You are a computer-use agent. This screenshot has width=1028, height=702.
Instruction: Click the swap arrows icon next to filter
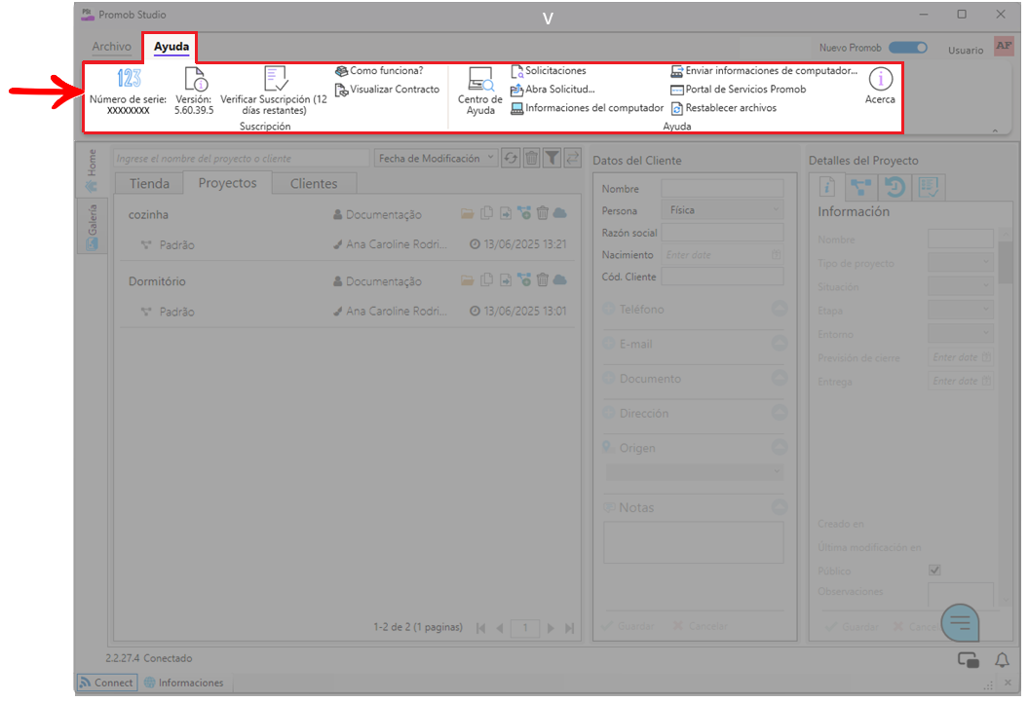click(572, 158)
